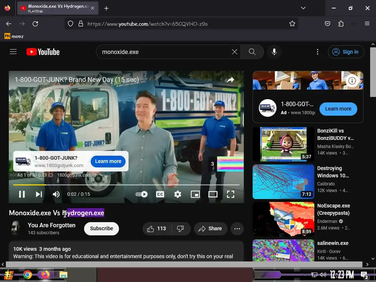This screenshot has height=282, width=376.
Task: Save to Pocket icon in toolbar
Action: click(327, 24)
